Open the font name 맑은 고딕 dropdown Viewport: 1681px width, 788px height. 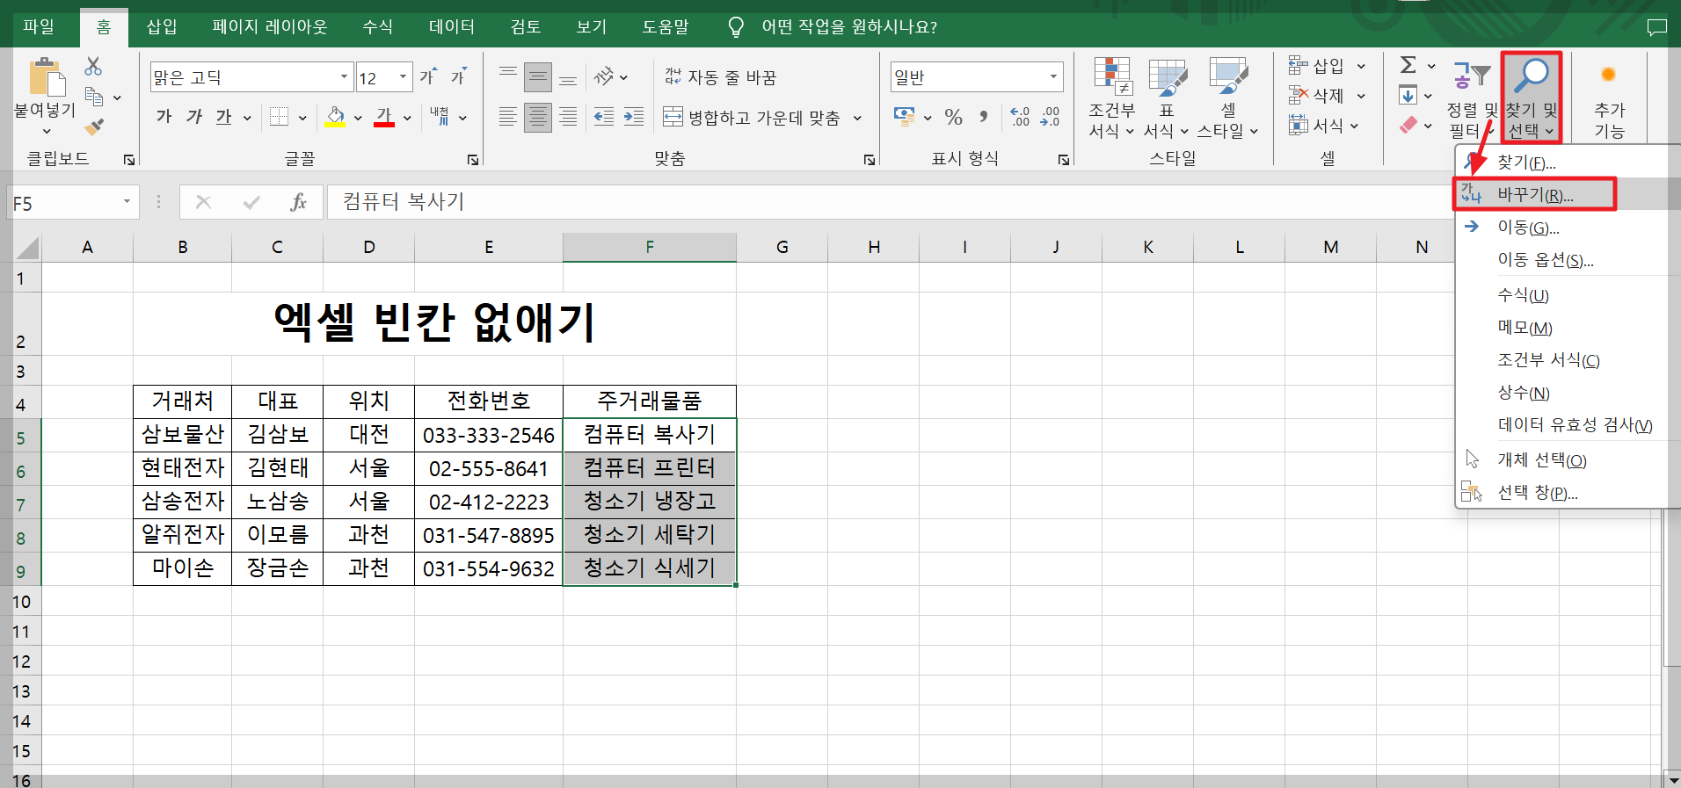click(x=344, y=77)
